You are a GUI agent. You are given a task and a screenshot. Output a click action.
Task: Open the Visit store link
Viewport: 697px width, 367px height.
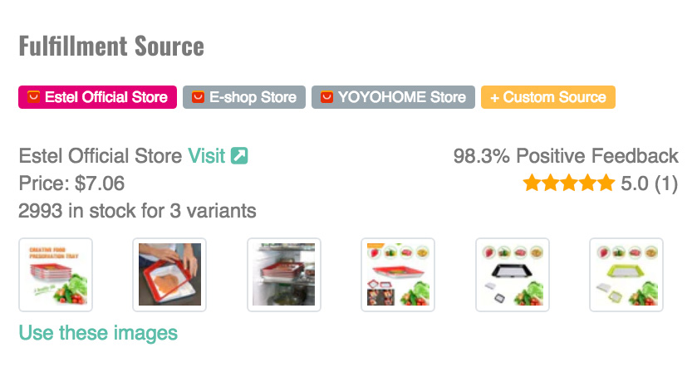click(x=207, y=155)
